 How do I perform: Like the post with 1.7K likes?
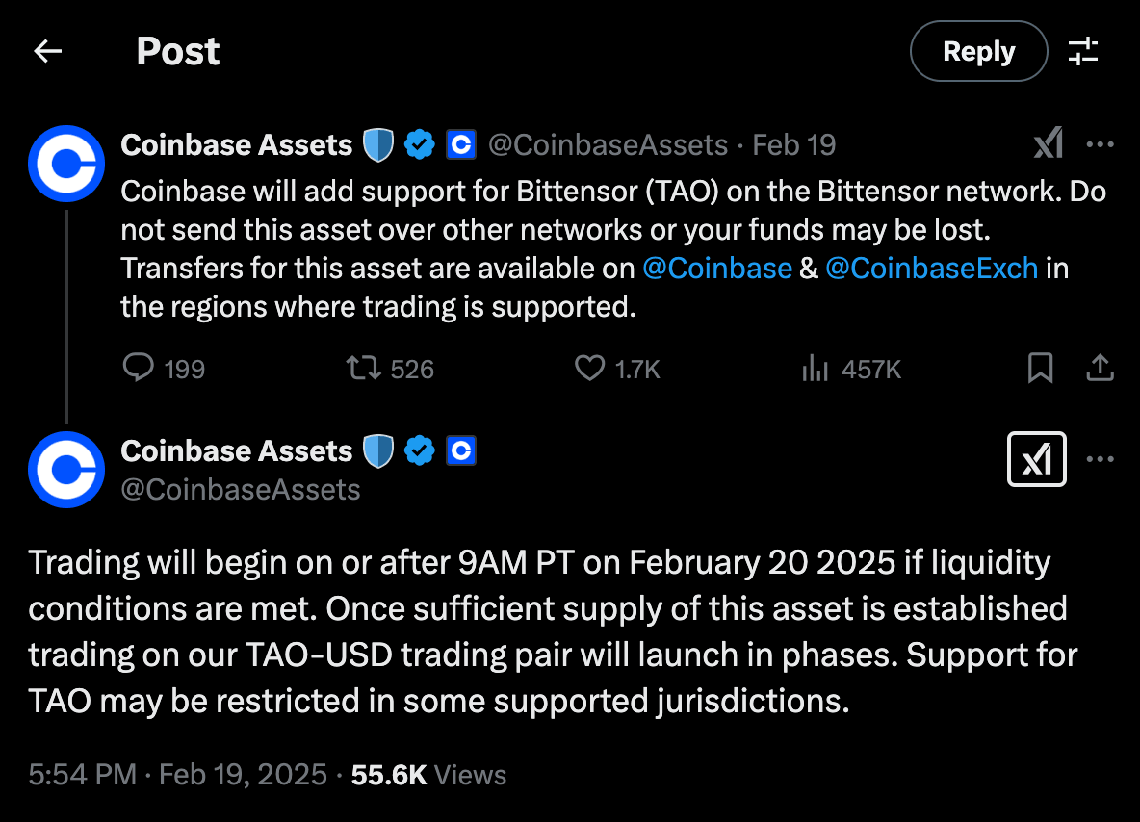coord(589,368)
